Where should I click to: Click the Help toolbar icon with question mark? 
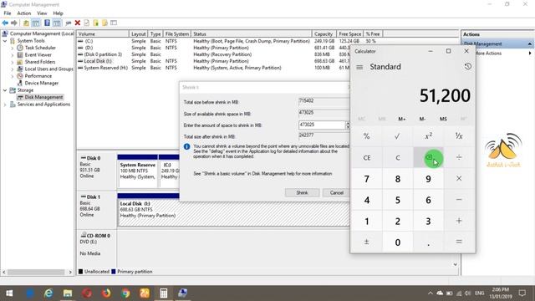point(47,23)
